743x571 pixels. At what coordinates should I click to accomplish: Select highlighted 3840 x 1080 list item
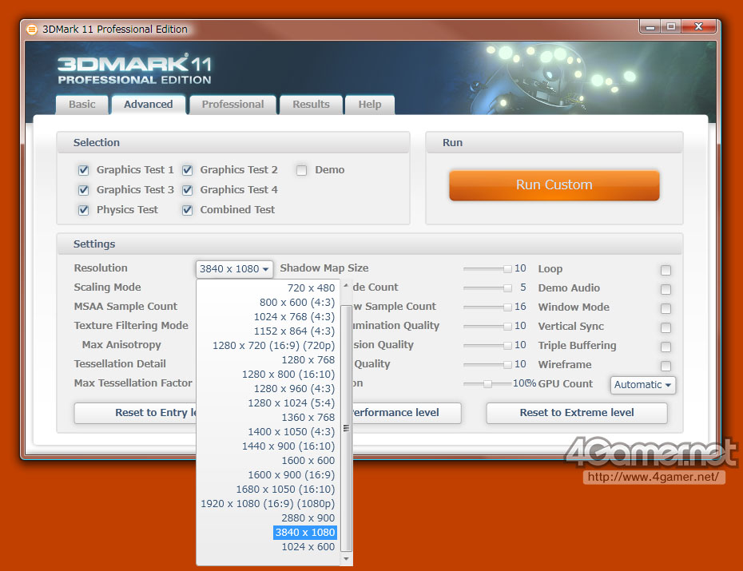pos(305,533)
